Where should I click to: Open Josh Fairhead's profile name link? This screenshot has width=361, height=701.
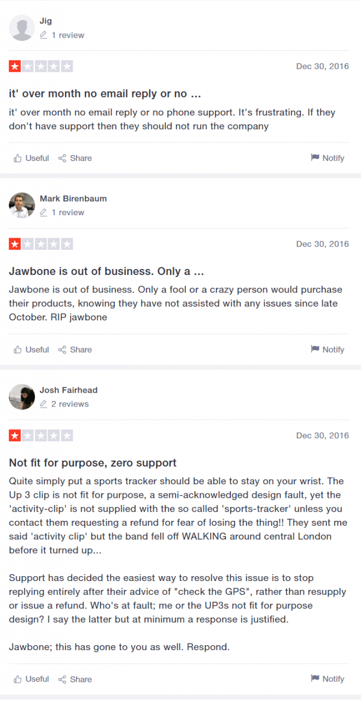(x=68, y=390)
